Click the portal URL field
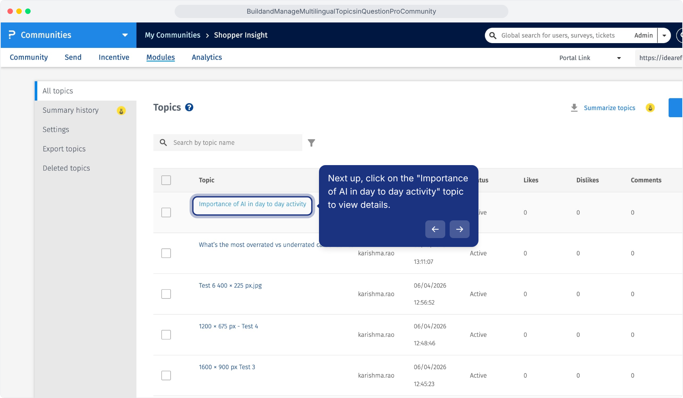Image resolution: width=683 pixels, height=398 pixels. [x=659, y=58]
